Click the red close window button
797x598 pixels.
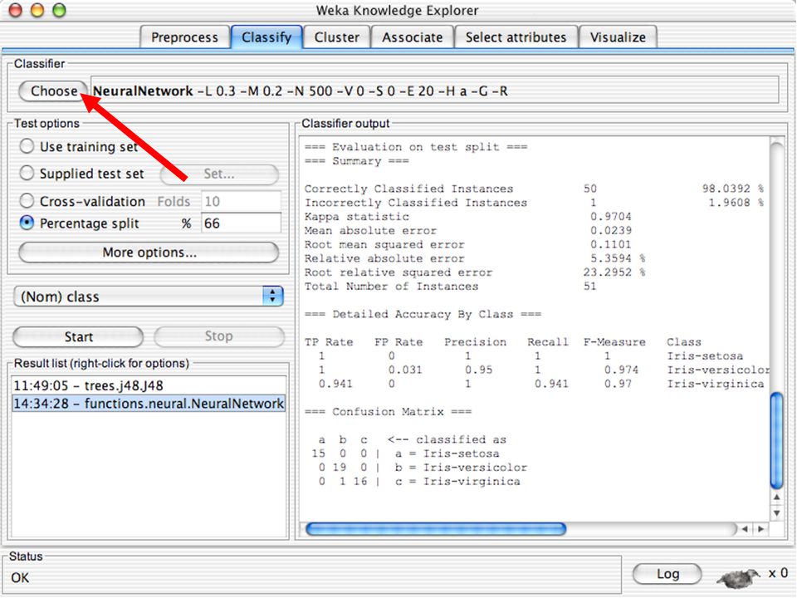tap(16, 10)
